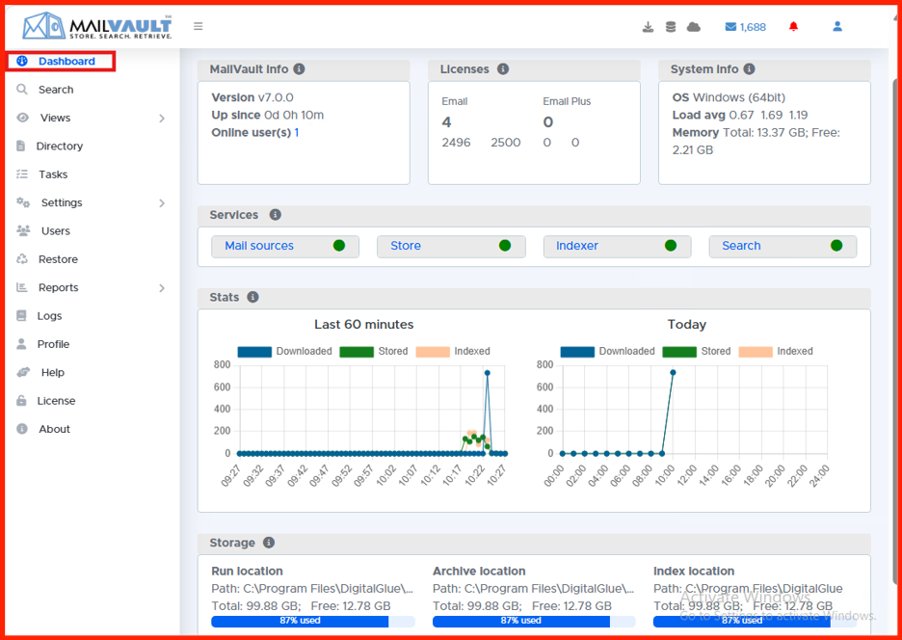Click the Settings gears icon in sidebar

tap(23, 202)
